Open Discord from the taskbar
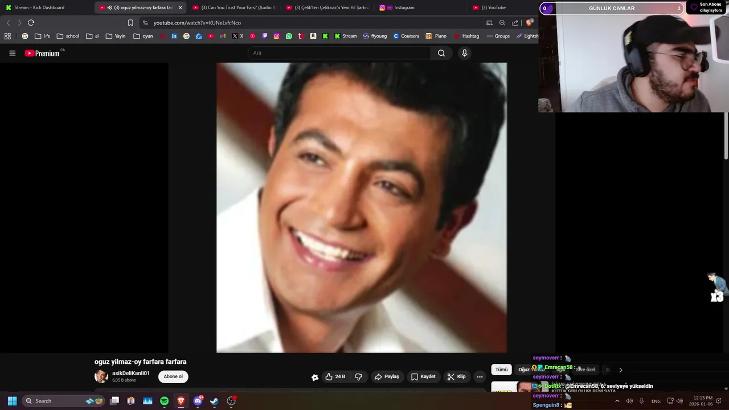The image size is (729, 410). pos(198,401)
